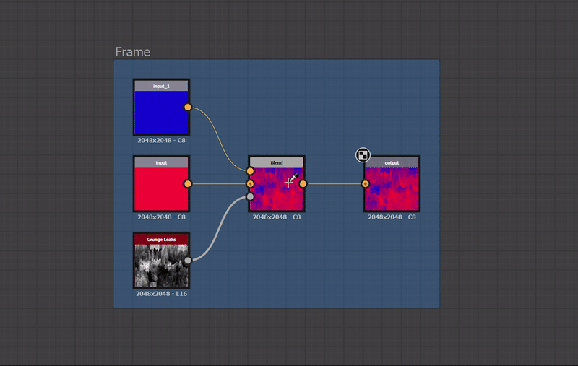Select the output node thumbnail
The width and height of the screenshot is (578, 366).
(392, 189)
